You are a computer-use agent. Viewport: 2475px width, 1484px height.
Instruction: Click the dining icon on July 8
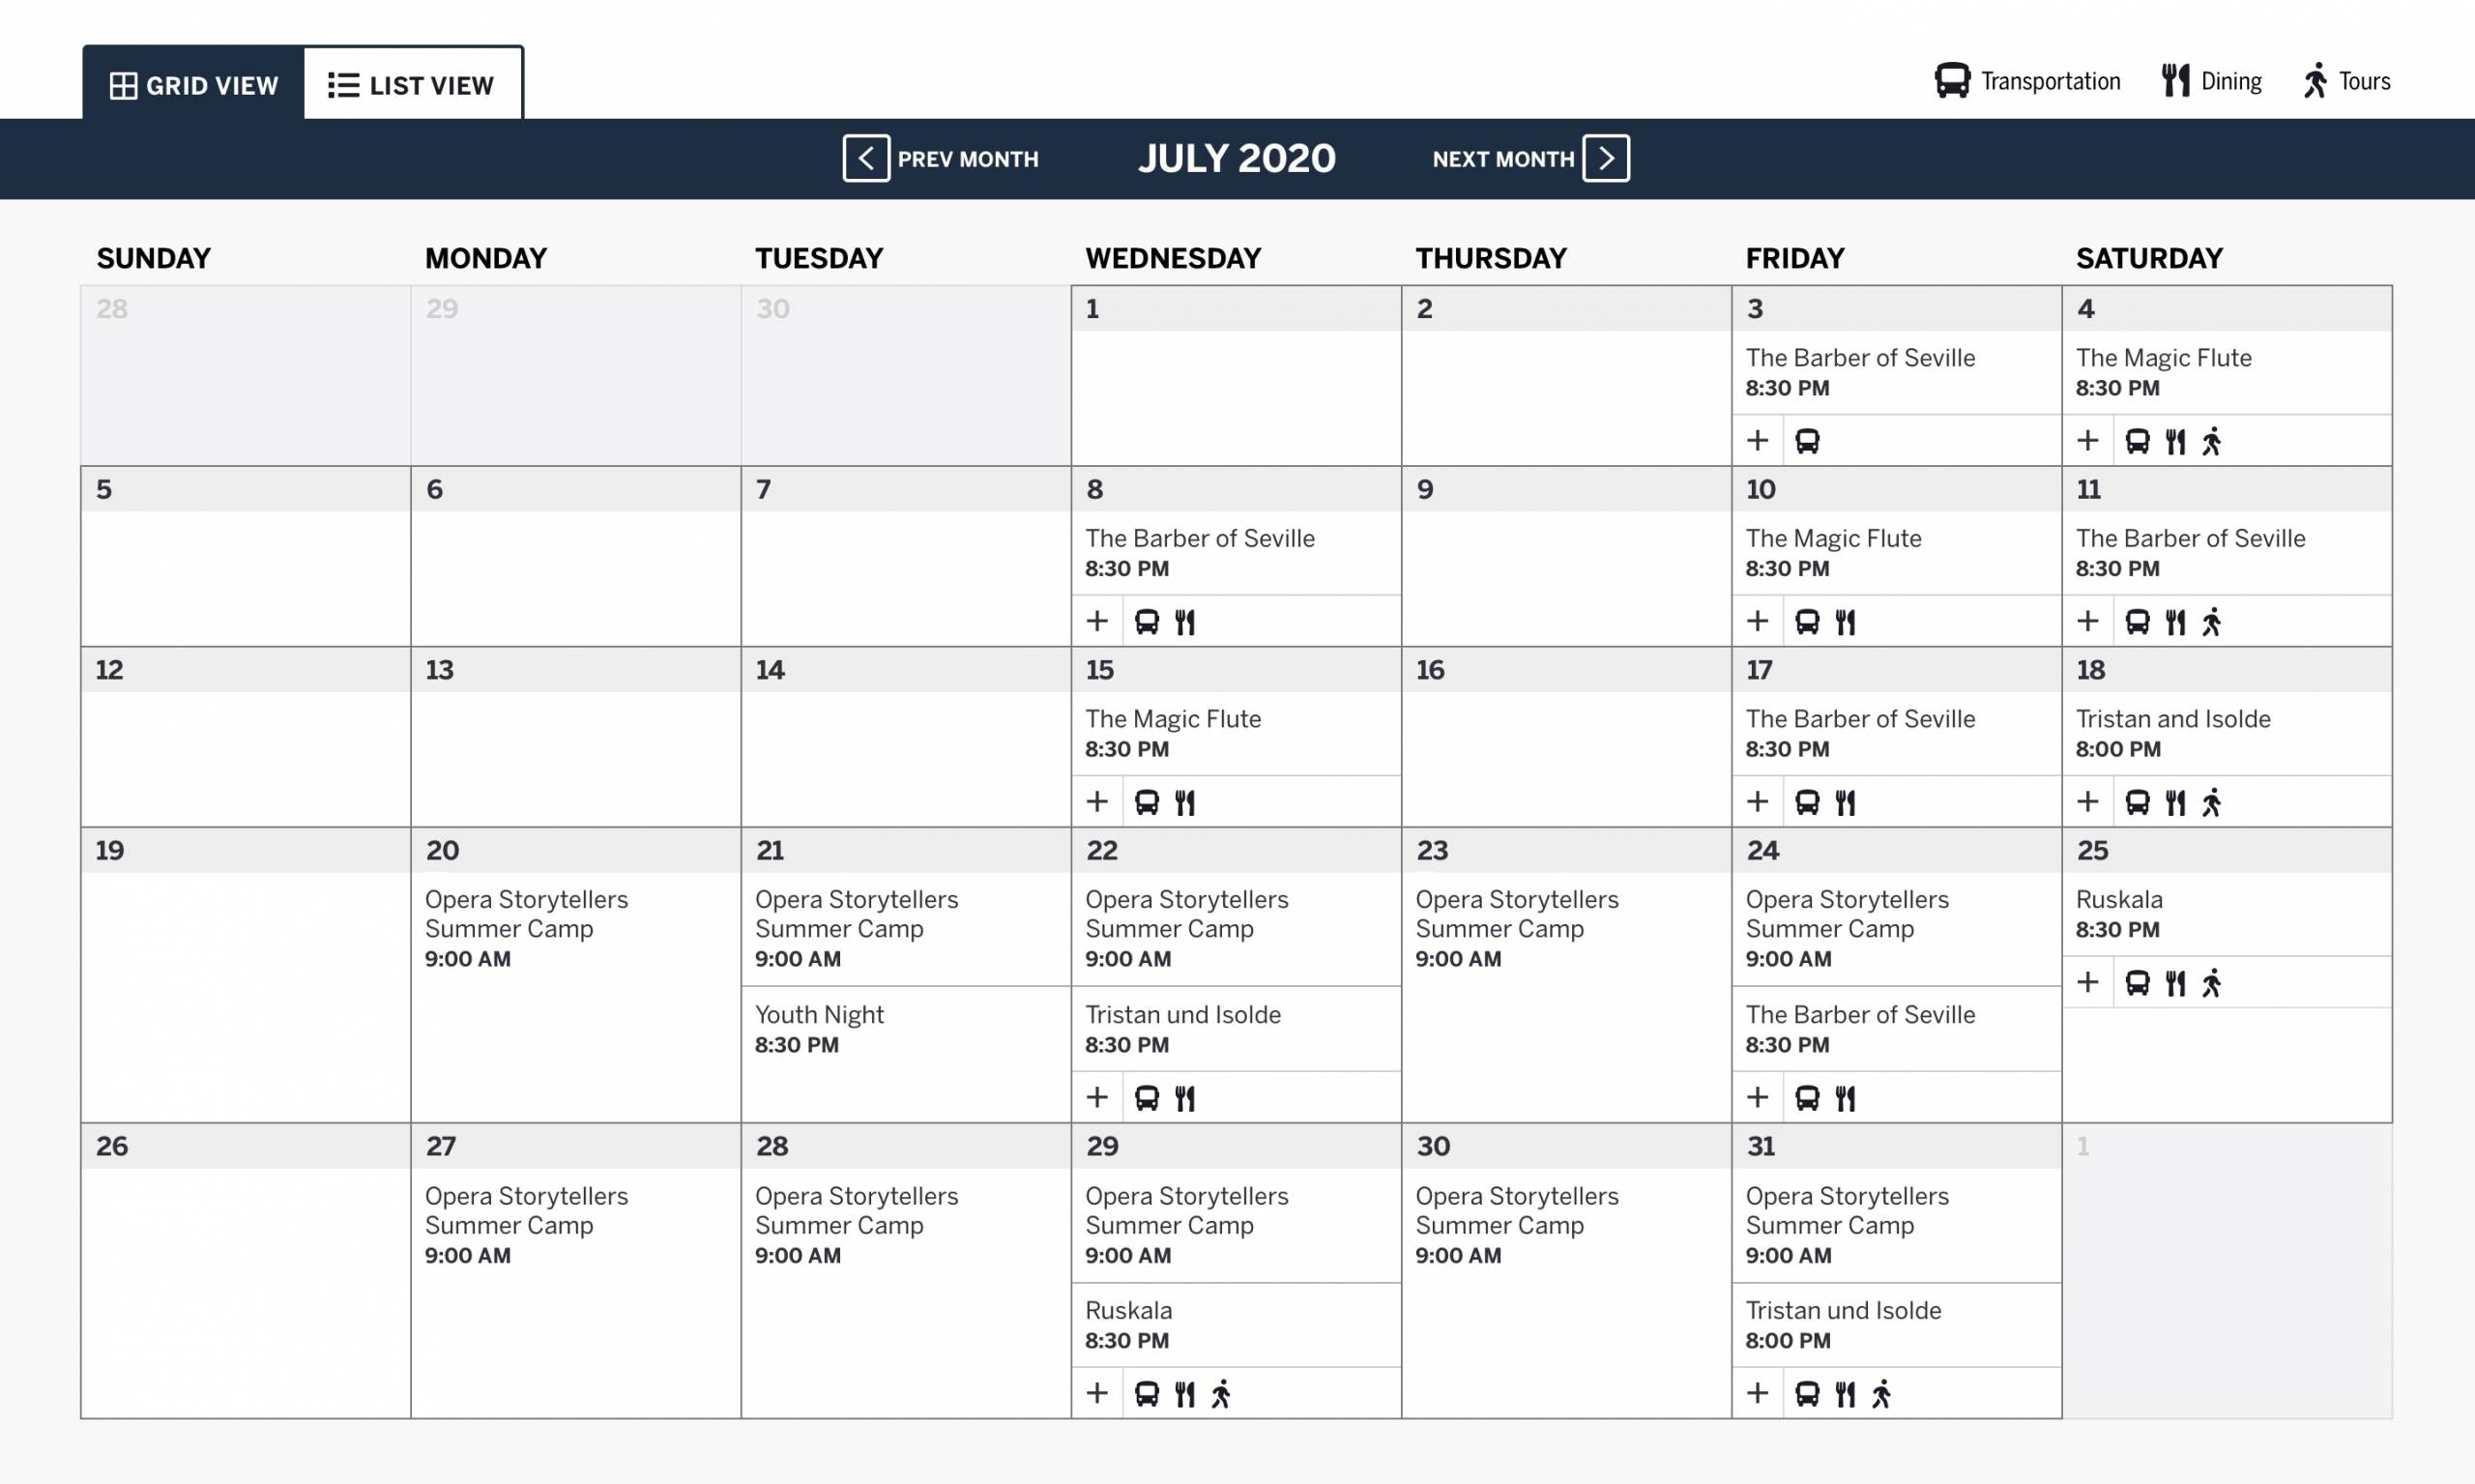[1185, 622]
